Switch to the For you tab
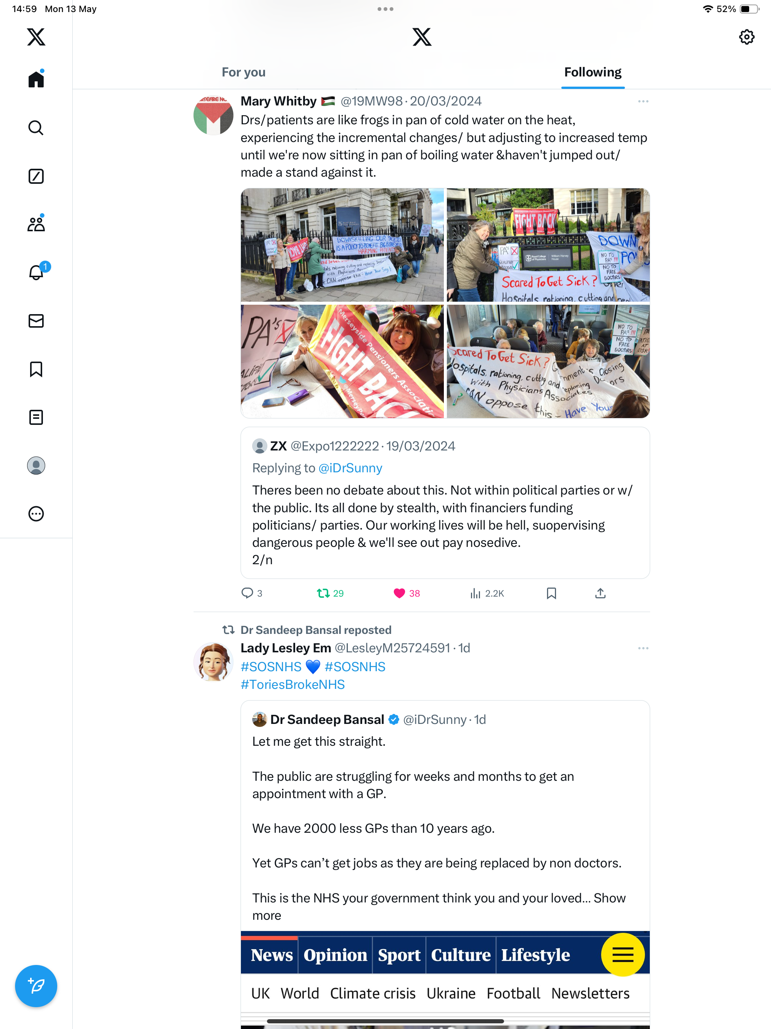 [x=243, y=72]
